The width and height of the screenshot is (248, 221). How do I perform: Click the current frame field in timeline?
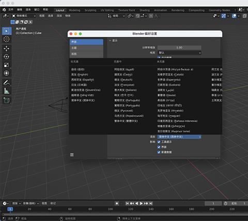(x=213, y=203)
